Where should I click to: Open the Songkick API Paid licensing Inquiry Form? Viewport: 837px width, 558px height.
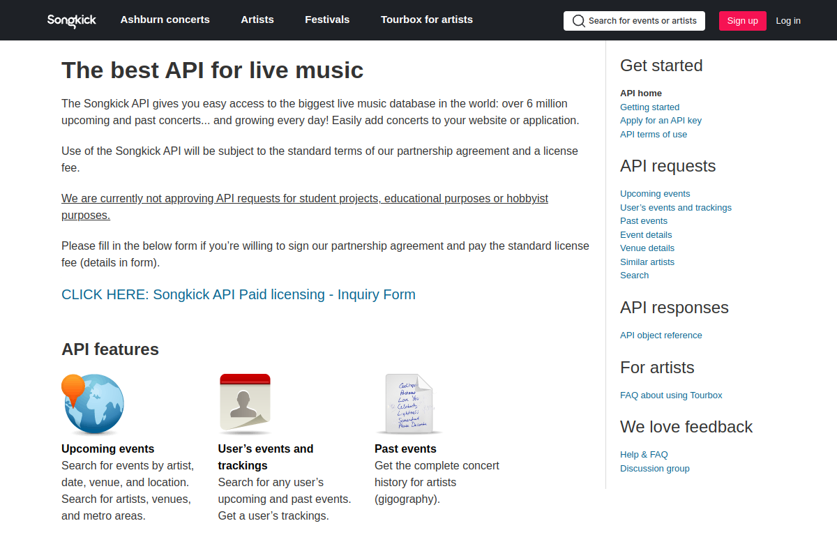[x=239, y=294]
